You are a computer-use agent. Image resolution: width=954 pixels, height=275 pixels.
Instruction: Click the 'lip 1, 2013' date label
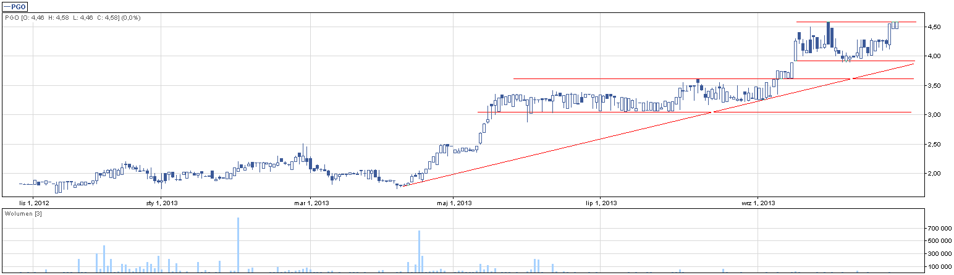click(601, 203)
